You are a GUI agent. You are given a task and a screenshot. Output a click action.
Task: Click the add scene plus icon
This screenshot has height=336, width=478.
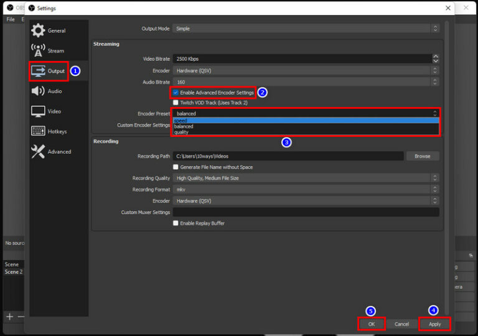coord(9,317)
